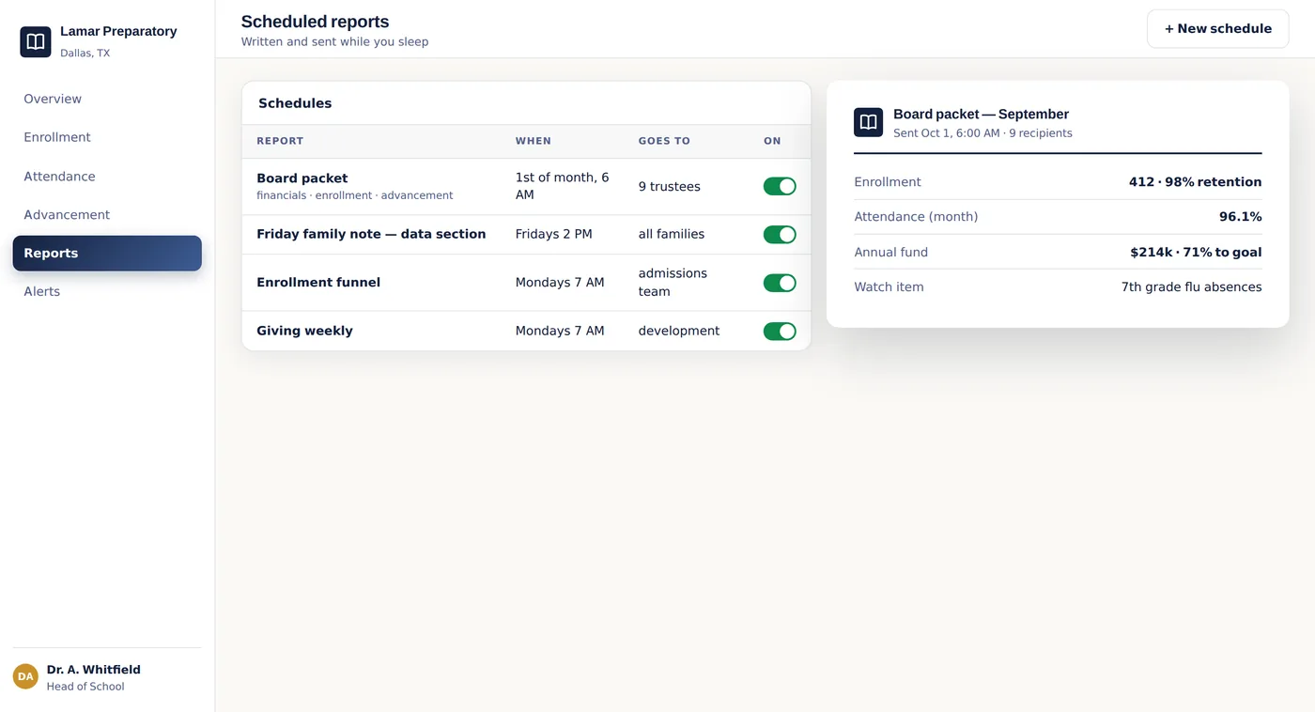
Task: Click the REPORT column header
Action: point(280,141)
